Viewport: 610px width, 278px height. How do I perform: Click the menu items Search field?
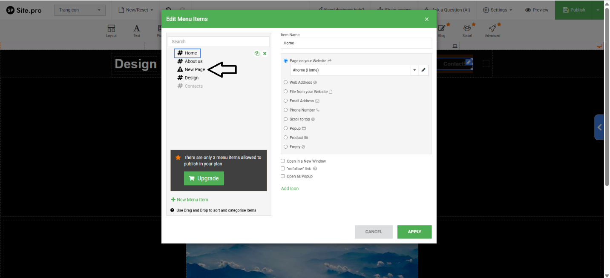[x=219, y=42]
